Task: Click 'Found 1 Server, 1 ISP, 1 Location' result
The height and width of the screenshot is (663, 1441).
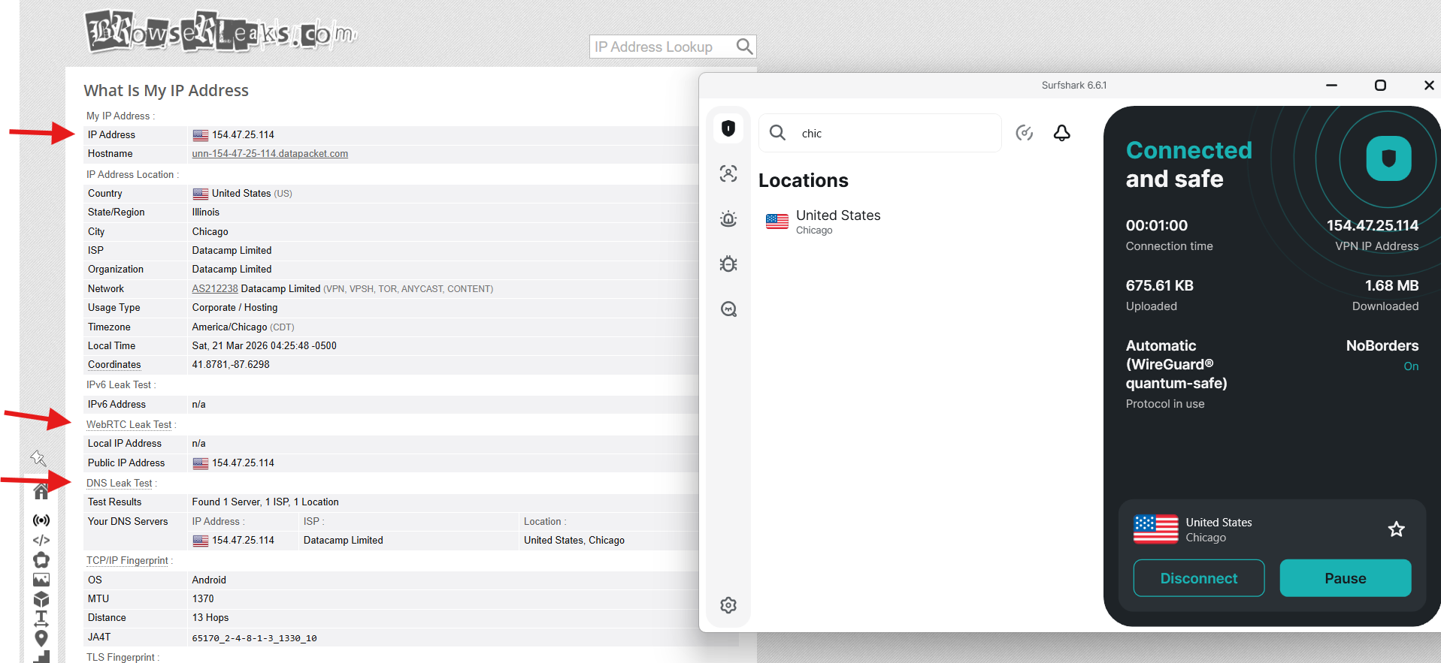Action: 265,502
